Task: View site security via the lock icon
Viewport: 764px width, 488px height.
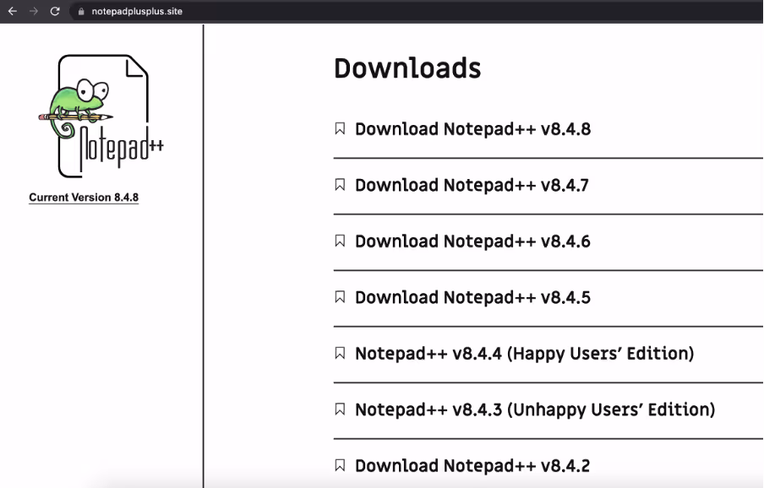Action: pyautogui.click(x=81, y=11)
